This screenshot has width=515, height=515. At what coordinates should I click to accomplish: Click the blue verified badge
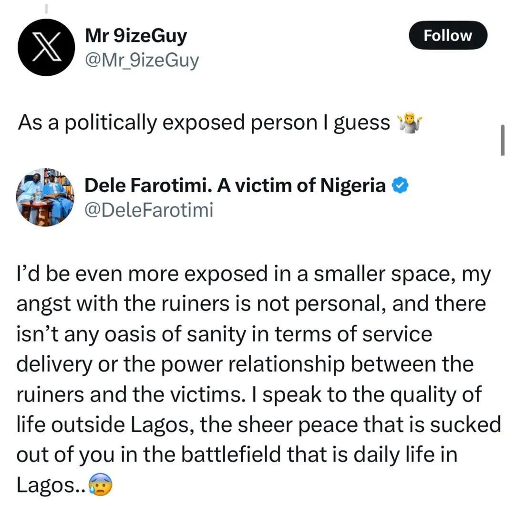(x=399, y=185)
